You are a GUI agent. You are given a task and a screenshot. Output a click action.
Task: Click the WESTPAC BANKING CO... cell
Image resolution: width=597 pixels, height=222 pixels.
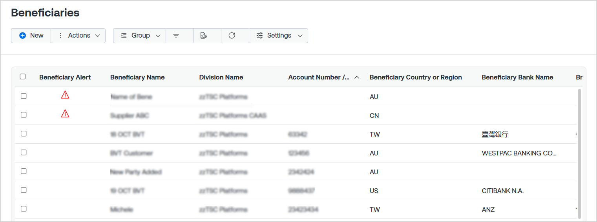click(519, 153)
